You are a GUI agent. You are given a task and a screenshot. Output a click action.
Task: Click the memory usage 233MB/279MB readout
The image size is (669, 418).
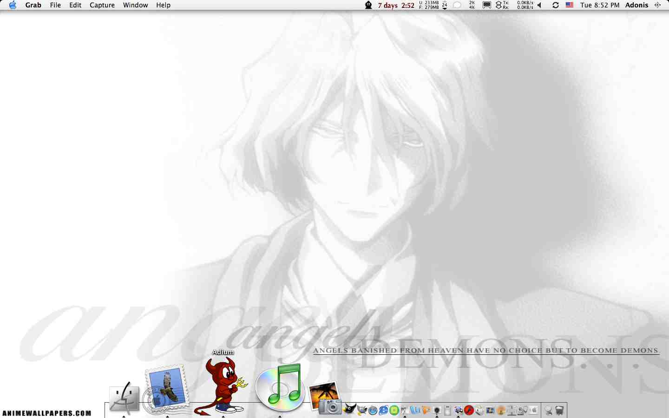429,5
